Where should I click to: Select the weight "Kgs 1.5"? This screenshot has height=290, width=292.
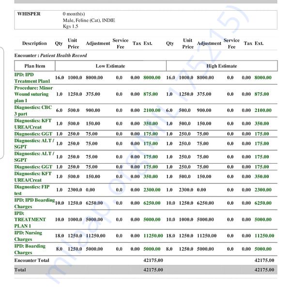tap(70, 26)
